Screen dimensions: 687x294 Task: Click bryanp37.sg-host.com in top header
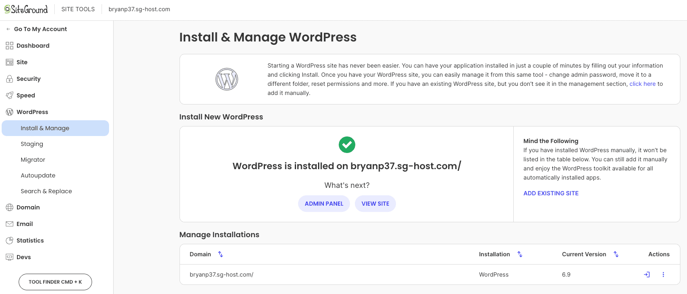[139, 9]
